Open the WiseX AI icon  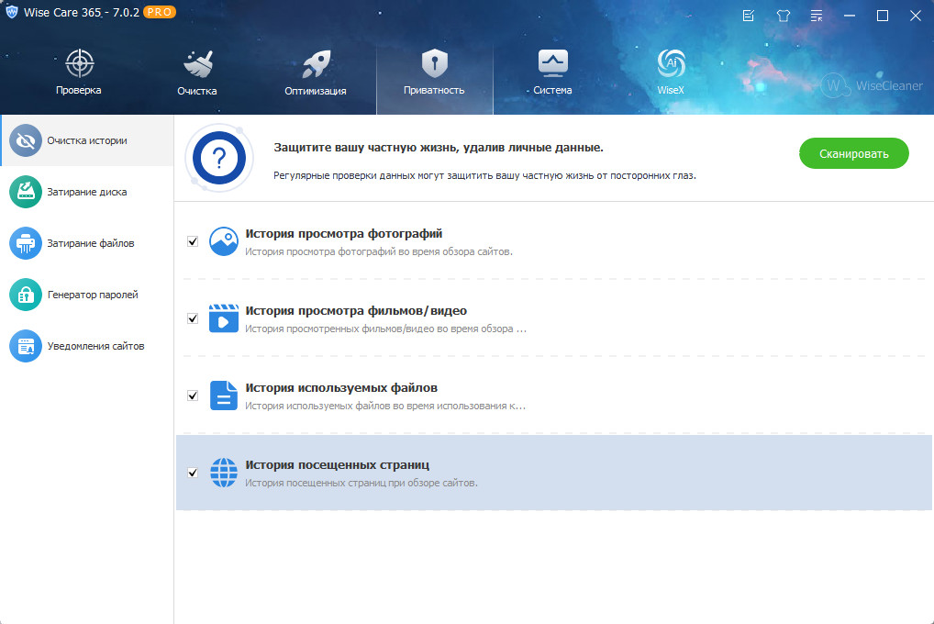(x=671, y=63)
